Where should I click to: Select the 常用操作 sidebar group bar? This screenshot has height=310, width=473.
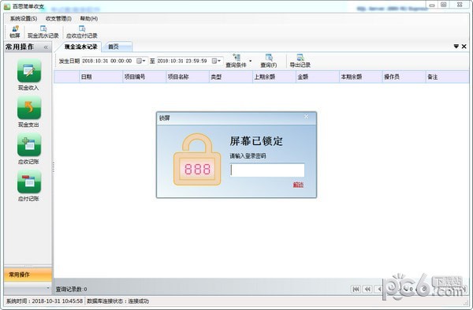pyautogui.click(x=28, y=275)
